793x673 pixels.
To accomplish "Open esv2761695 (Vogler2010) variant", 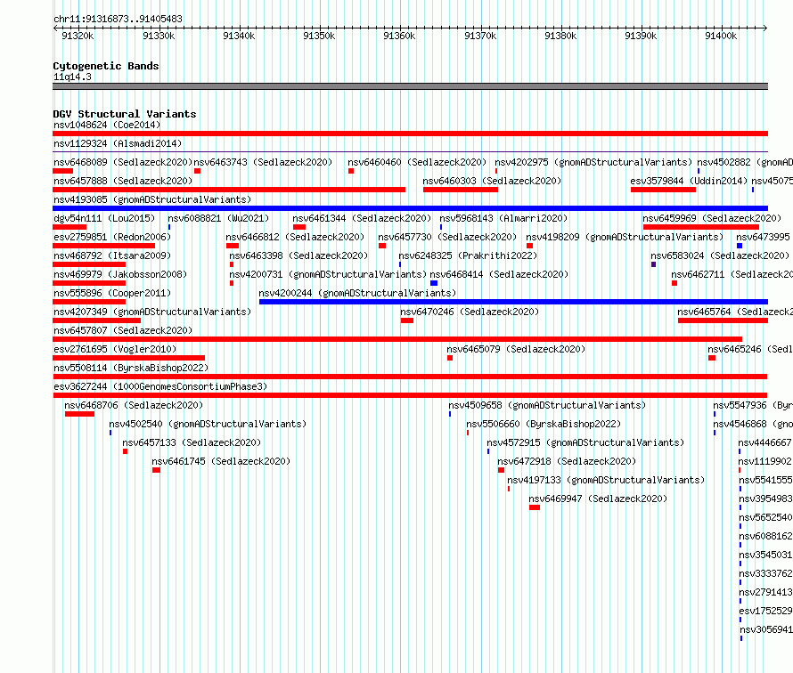I will click(x=115, y=349).
